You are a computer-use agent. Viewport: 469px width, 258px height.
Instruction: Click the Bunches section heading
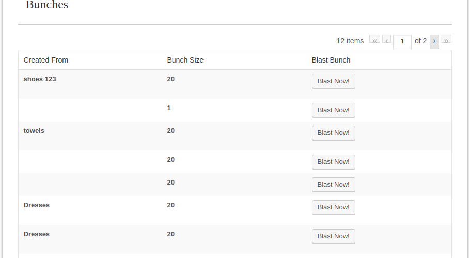47,5
